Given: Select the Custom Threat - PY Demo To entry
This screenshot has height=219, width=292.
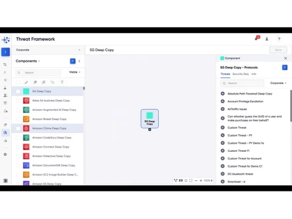Looking at the screenshot, I should pyautogui.click(x=246, y=143).
